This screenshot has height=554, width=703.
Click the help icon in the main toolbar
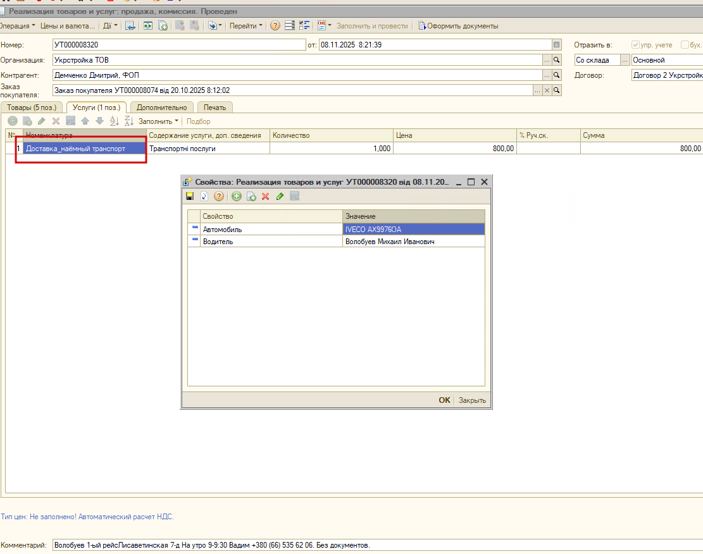point(275,25)
